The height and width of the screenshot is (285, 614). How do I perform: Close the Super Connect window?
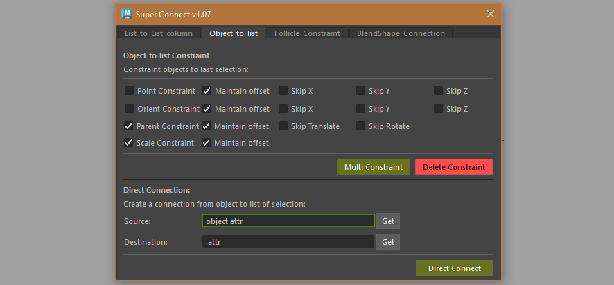point(491,14)
